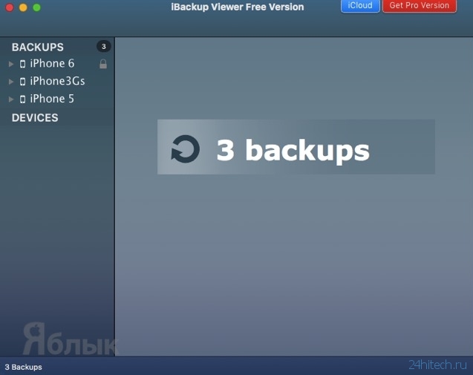The height and width of the screenshot is (375, 473).
Task: Open the iCloud button
Action: pyautogui.click(x=360, y=6)
